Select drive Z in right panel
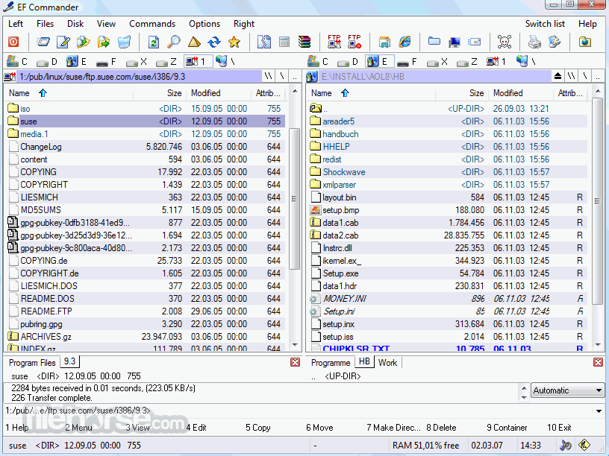Screen dimensions: 609x456 click(x=467, y=62)
